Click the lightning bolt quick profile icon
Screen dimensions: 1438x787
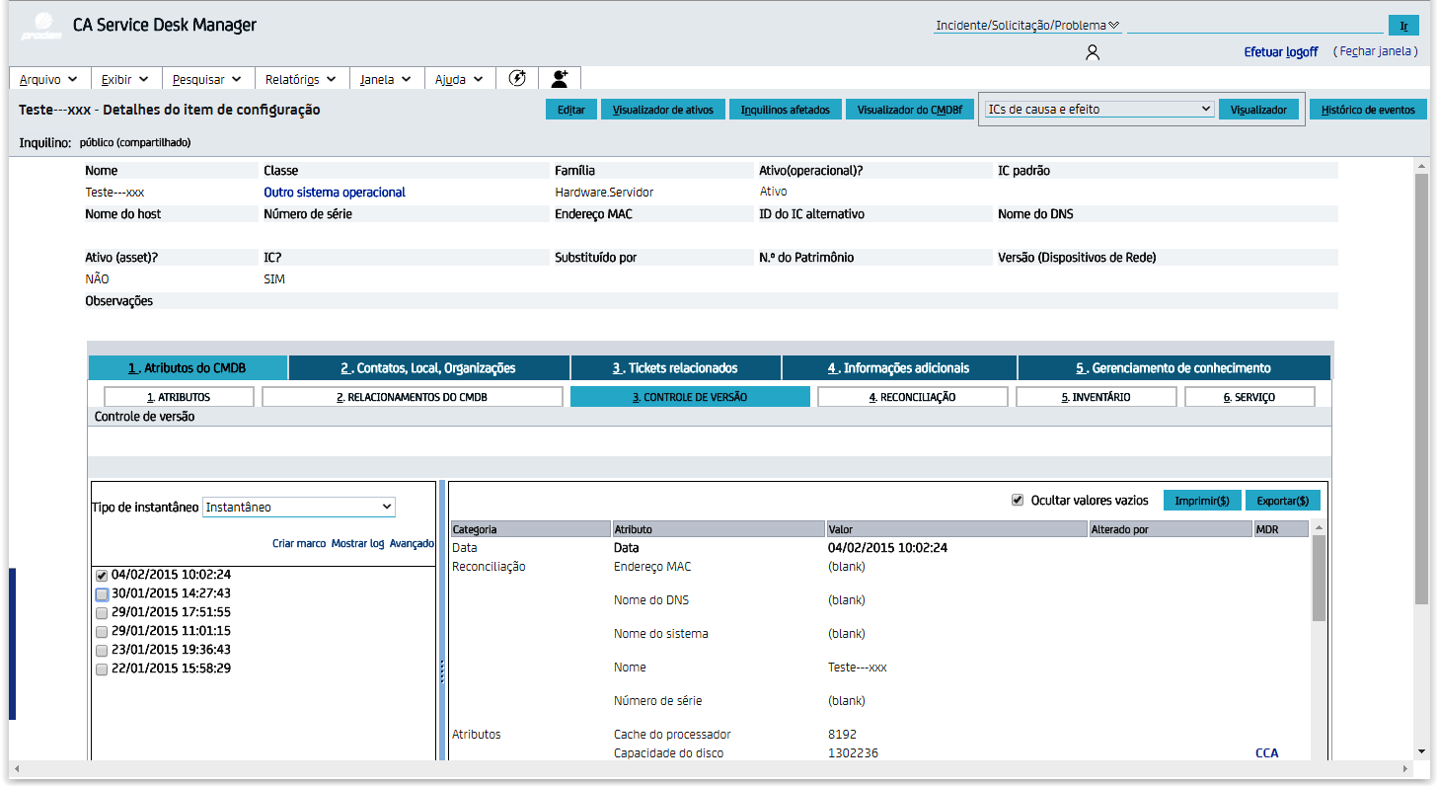click(517, 78)
